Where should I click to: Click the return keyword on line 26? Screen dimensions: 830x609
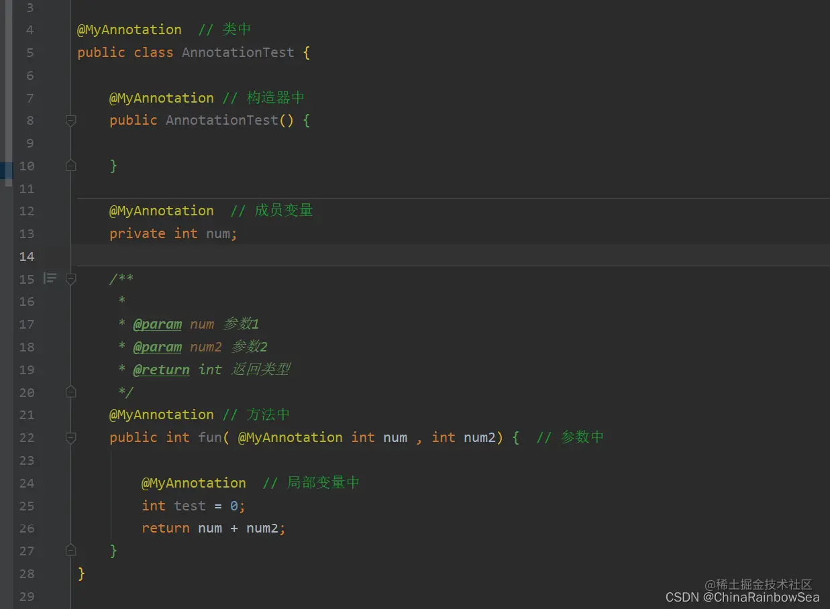[166, 529]
